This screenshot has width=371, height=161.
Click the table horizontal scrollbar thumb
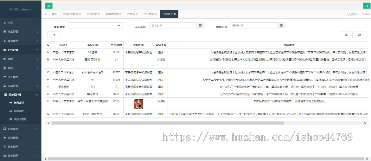[x=167, y=123]
